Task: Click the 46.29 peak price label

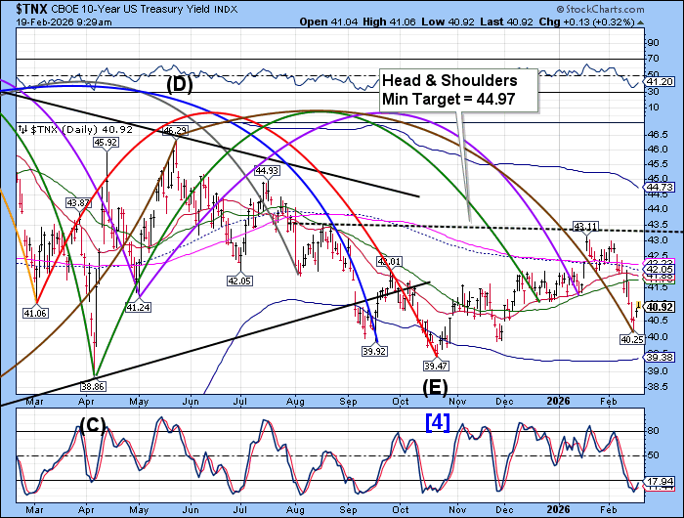Action: click(175, 130)
